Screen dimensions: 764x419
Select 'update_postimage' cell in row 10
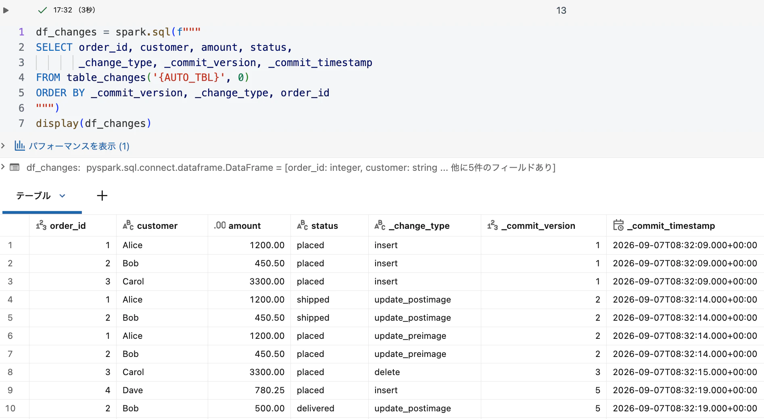(x=425, y=409)
